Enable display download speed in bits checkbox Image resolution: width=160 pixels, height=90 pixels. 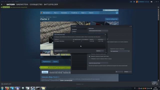click(89, 59)
